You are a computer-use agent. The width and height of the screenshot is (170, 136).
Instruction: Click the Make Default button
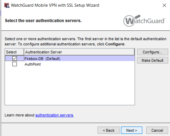152,60
